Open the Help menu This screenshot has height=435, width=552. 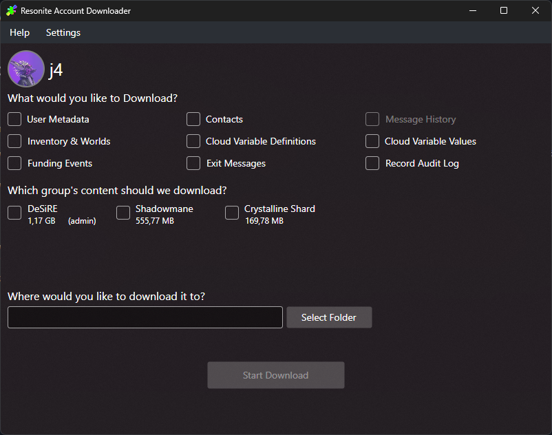19,32
